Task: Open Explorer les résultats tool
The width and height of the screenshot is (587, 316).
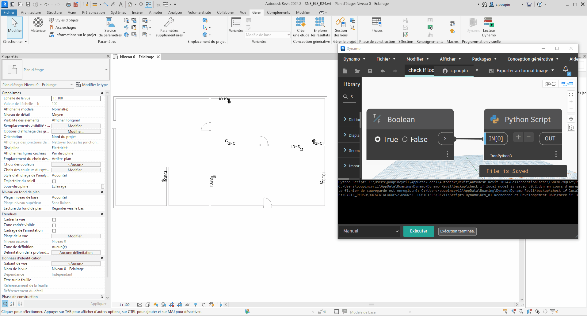Action: (320, 27)
